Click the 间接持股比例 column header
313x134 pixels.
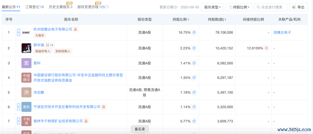click(x=253, y=20)
